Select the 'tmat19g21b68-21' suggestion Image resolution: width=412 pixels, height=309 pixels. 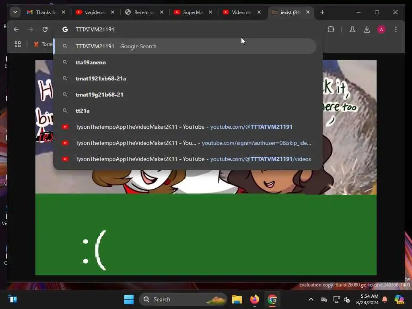185,94
